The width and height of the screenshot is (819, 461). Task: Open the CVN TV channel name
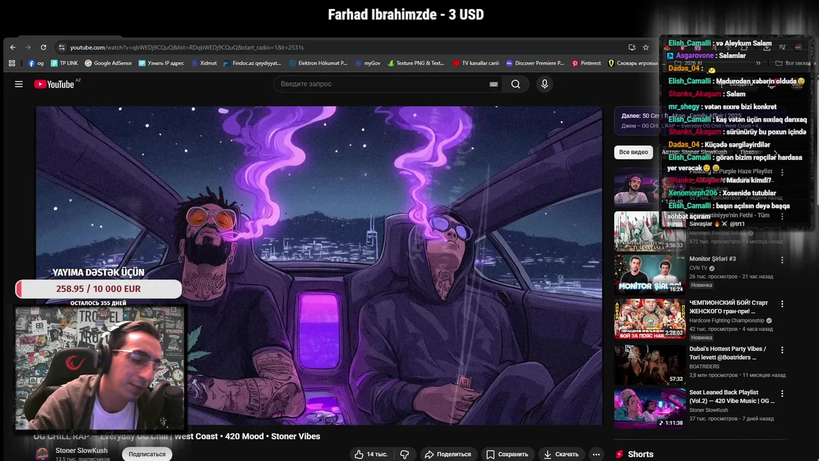pyautogui.click(x=698, y=268)
